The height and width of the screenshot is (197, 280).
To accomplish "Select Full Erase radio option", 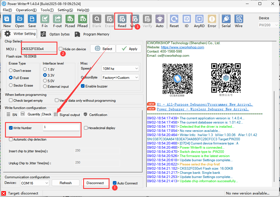I will [11, 78].
